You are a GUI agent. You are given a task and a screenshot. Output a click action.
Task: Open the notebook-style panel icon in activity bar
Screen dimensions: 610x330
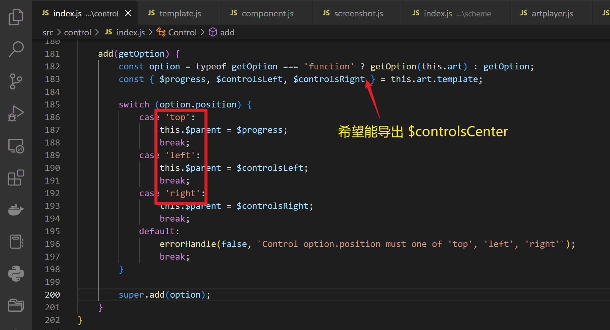point(16,242)
